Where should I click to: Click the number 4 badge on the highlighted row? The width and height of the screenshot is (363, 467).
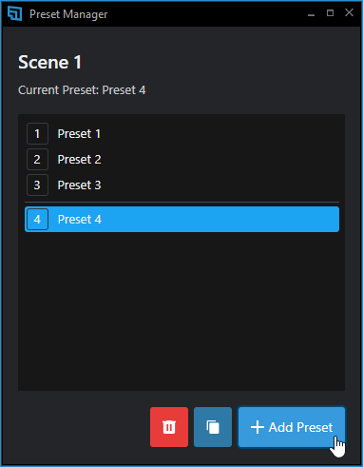37,219
